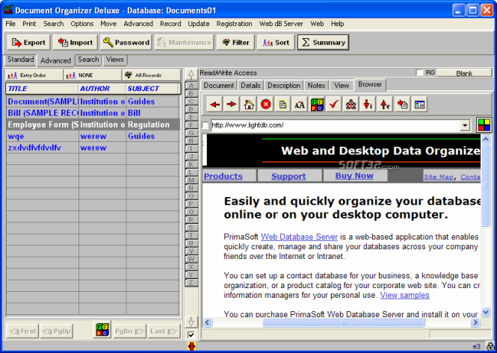
Task: Open the Sort tool
Action: point(276,43)
